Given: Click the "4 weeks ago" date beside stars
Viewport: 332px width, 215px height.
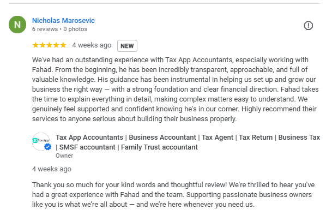Looking at the screenshot, I should (x=92, y=45).
